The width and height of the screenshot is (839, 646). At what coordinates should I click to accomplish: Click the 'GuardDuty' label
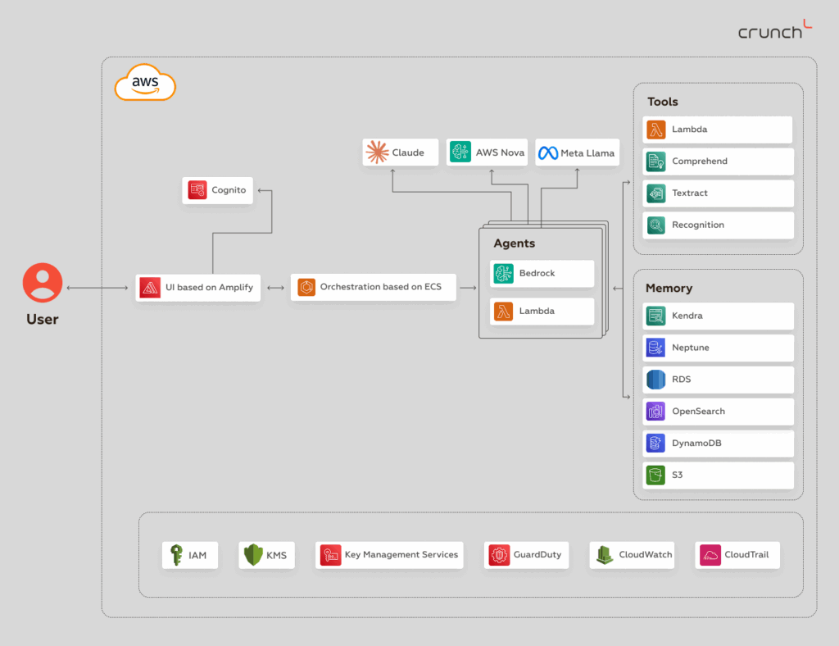coord(537,555)
